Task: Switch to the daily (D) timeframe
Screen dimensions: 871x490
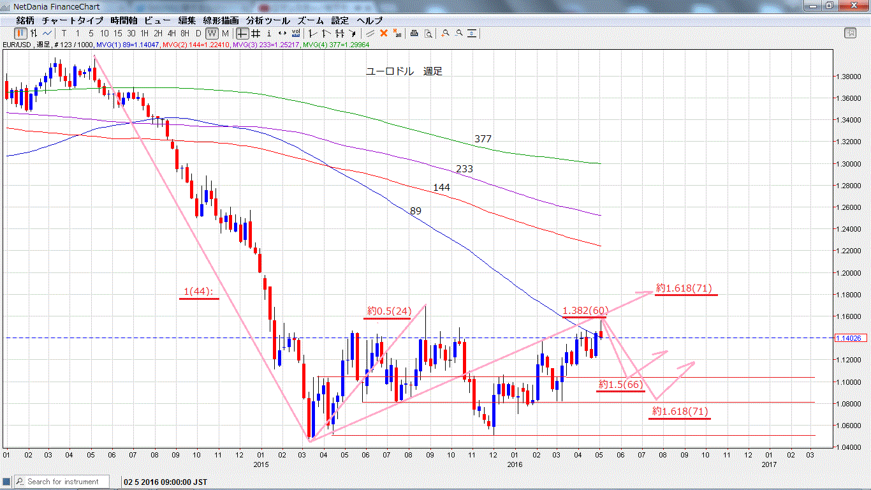Action: (198, 33)
